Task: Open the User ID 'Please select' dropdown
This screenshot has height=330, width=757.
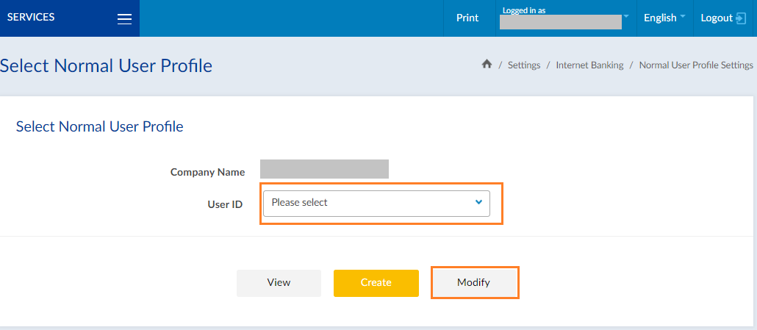Action: pos(375,203)
